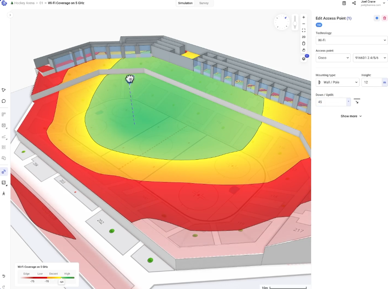The width and height of the screenshot is (388, 289).
Task: Switch to the Simulation tab
Action: point(185,3)
